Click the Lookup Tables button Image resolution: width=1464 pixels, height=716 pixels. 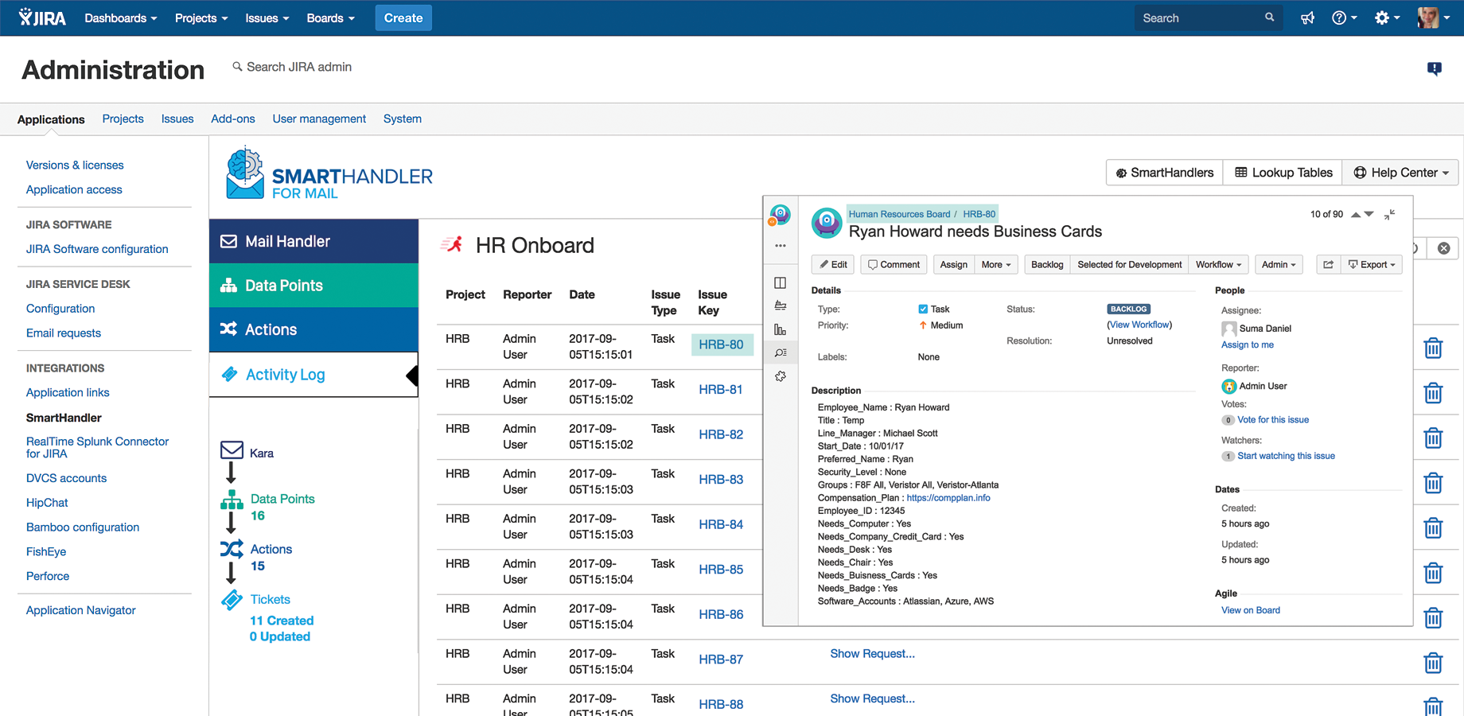[x=1283, y=173]
